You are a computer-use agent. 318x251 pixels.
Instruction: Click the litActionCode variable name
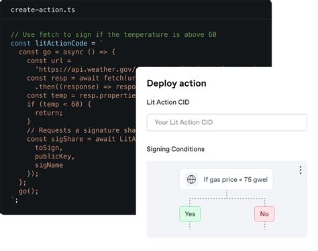coord(61,43)
